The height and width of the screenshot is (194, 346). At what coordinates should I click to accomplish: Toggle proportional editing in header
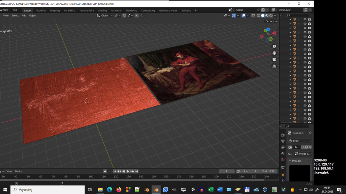tap(137, 15)
